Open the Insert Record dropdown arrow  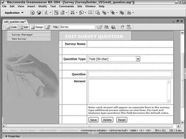click(108, 13)
